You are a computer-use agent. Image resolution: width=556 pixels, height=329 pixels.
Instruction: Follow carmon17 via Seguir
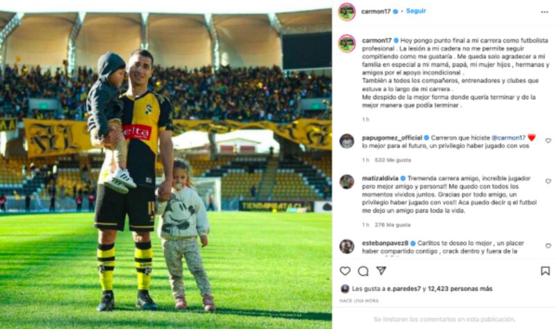pos(416,11)
